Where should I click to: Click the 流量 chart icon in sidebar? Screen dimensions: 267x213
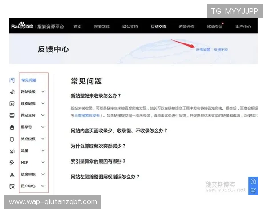(12, 151)
